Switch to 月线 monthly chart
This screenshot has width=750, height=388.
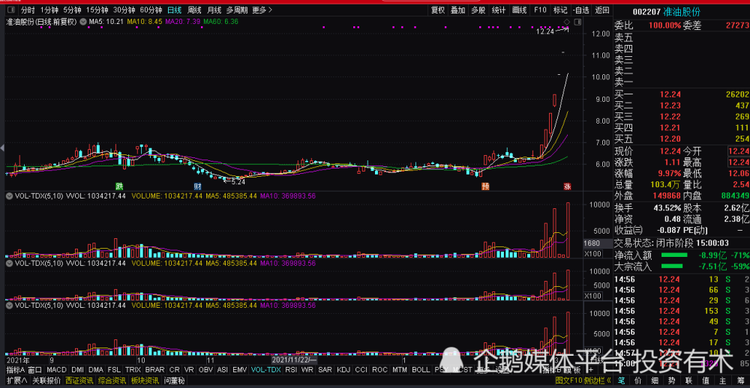pos(214,10)
